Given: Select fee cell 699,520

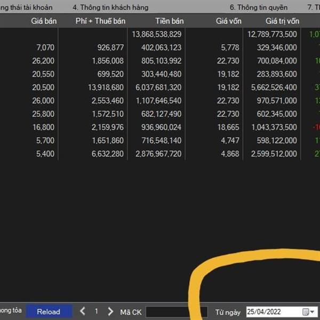Looking at the screenshot, I should tap(110, 74).
